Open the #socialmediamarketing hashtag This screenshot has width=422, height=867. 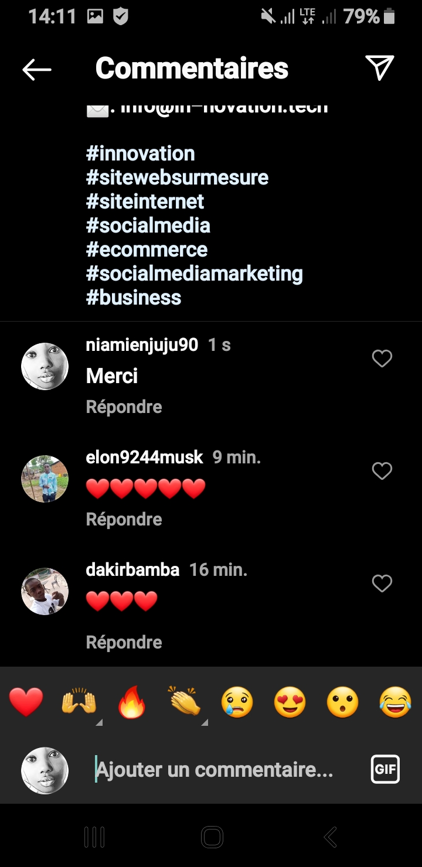point(194,274)
